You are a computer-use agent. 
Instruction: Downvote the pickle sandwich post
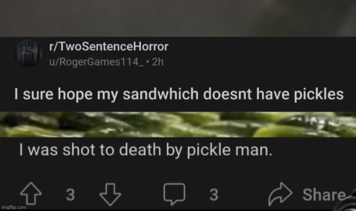click(110, 195)
